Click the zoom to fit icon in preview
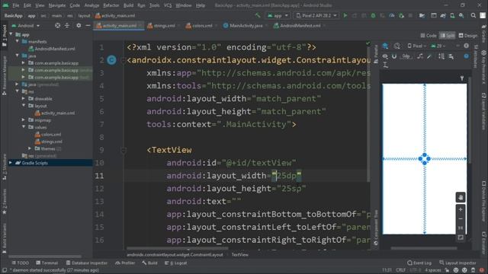Image resolution: width=488 pixels, height=274 pixels. (461, 237)
